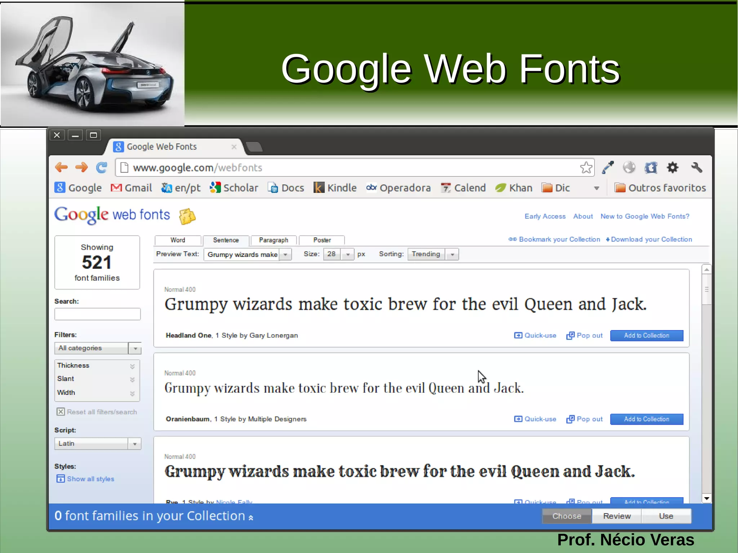The width and height of the screenshot is (738, 553).
Task: Open the About link
Action: 583,216
